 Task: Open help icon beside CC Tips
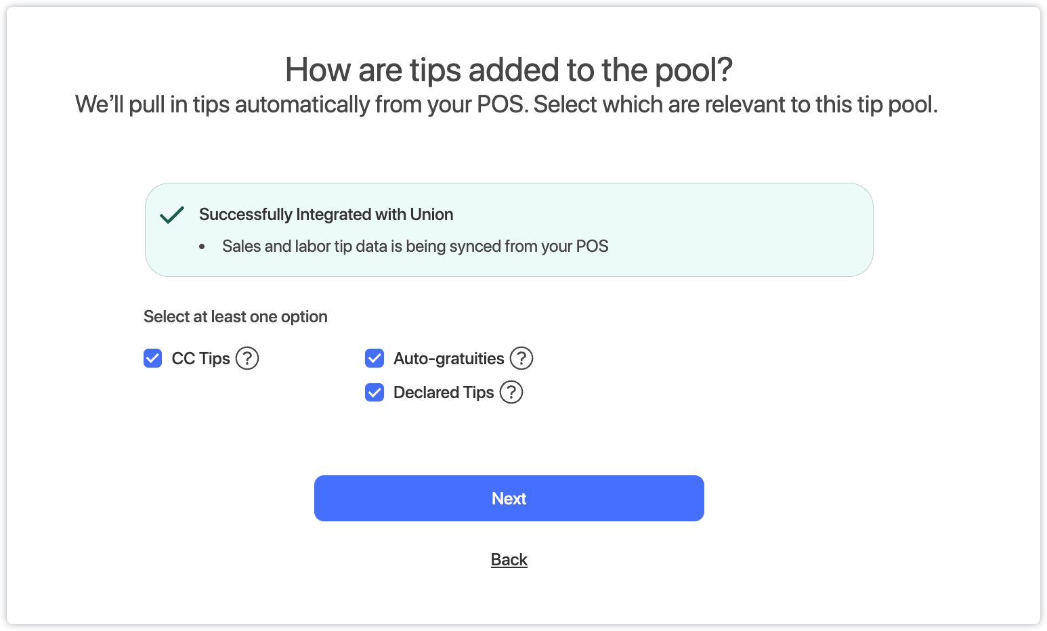(x=247, y=358)
